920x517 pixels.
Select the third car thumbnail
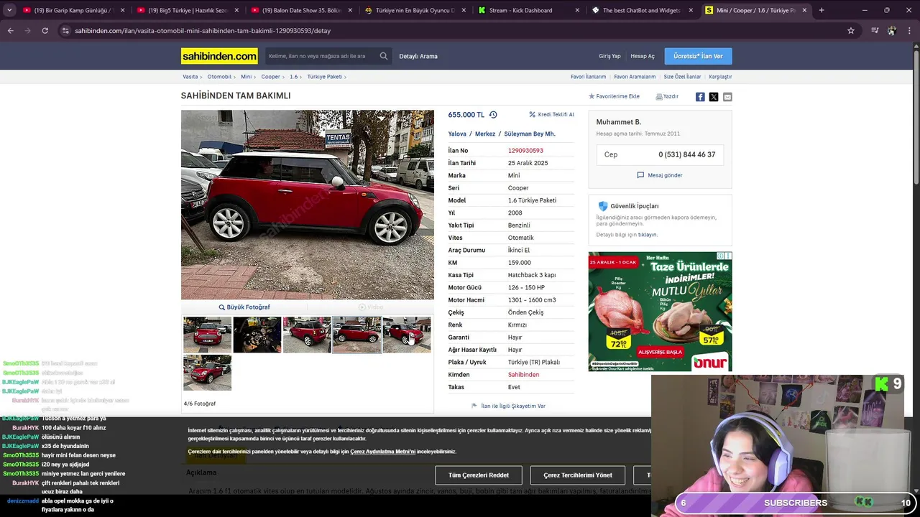point(307,335)
